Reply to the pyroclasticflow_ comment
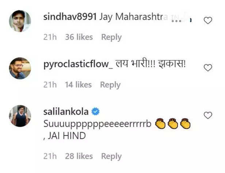This screenshot has width=225, height=173. click(x=110, y=85)
